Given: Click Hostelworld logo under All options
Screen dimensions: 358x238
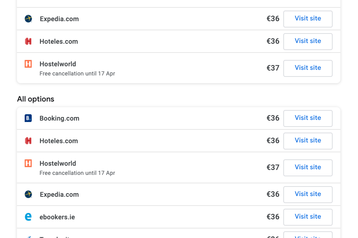Looking at the screenshot, I should (x=28, y=163).
